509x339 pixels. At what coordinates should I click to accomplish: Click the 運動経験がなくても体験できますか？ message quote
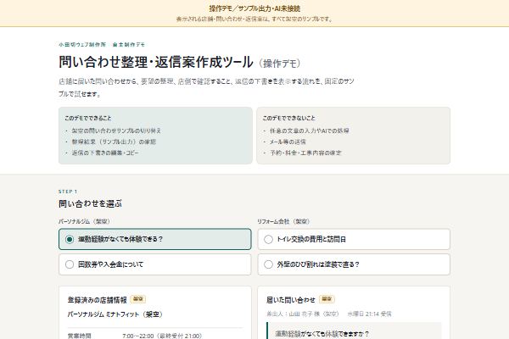tap(322, 333)
